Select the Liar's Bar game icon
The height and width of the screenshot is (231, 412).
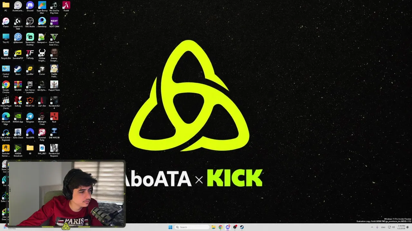pyautogui.click(x=42, y=102)
